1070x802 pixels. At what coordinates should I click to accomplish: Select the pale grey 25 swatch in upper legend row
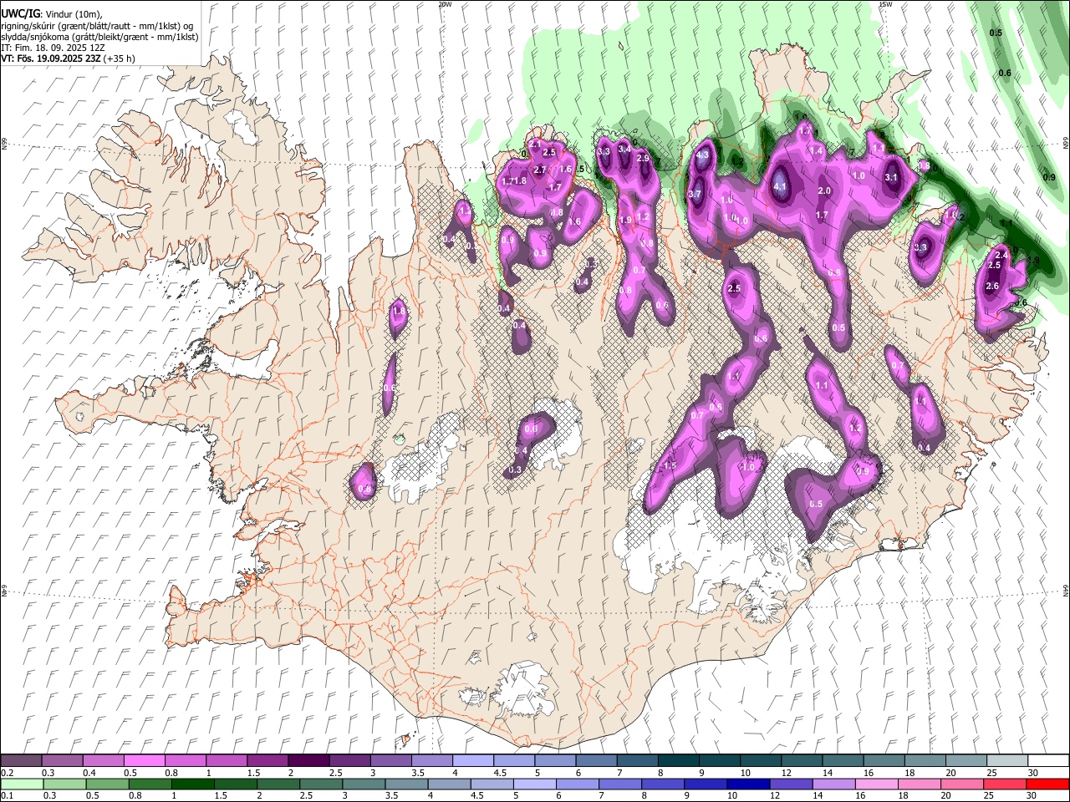[x=1007, y=761]
